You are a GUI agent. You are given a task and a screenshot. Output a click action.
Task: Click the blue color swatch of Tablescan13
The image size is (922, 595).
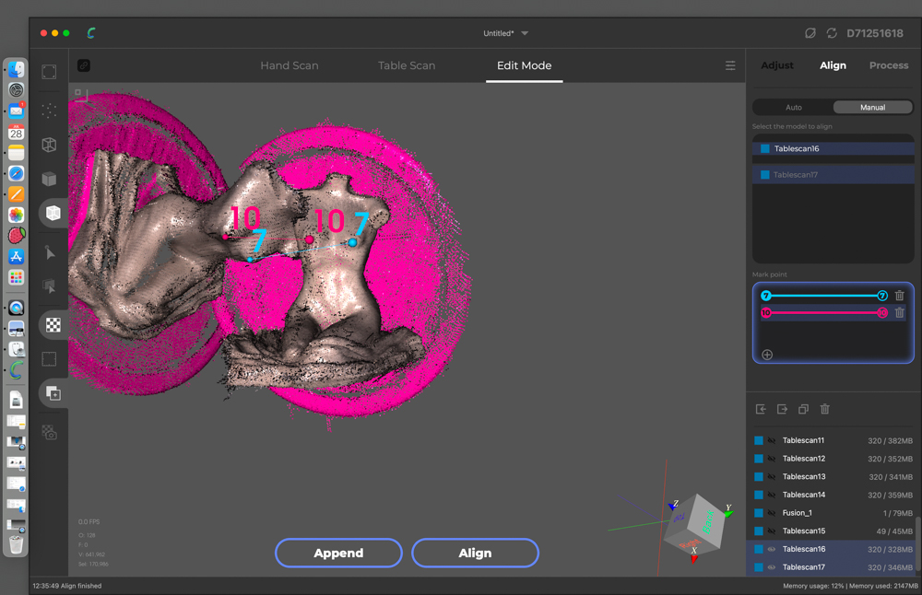point(759,477)
